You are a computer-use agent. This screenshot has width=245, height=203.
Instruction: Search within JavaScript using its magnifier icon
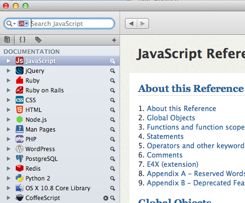(113, 61)
